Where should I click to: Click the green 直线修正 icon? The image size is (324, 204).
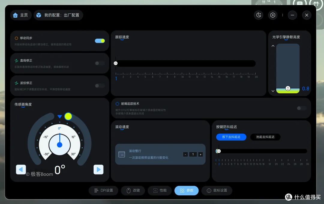(x=16, y=61)
